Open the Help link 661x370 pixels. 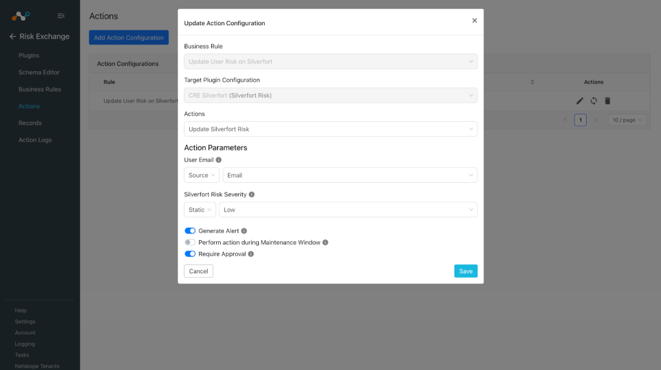pos(21,311)
